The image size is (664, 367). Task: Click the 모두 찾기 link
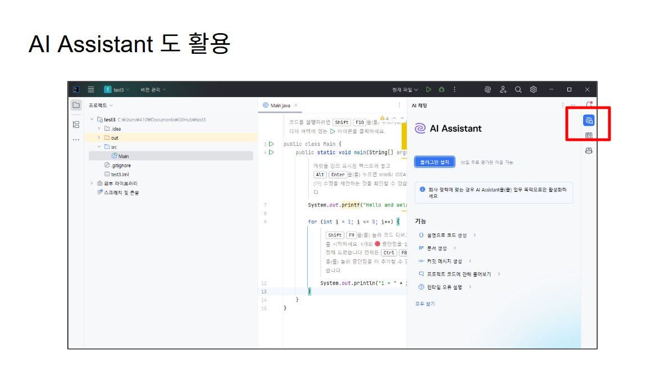(425, 304)
